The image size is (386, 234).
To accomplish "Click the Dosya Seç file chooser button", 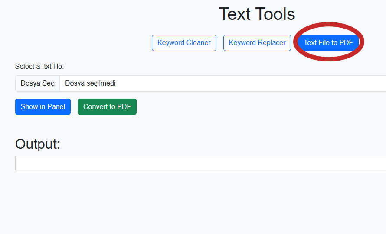I will click(37, 83).
